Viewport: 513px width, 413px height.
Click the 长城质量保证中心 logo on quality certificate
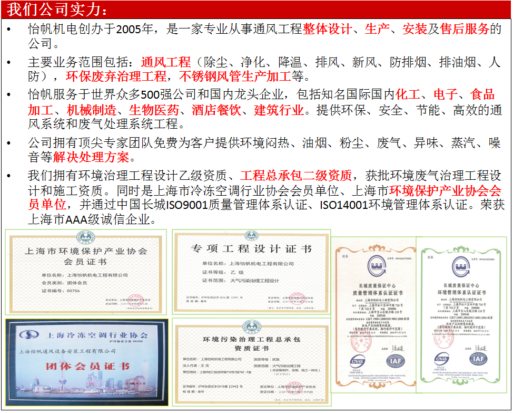pyautogui.click(x=377, y=266)
